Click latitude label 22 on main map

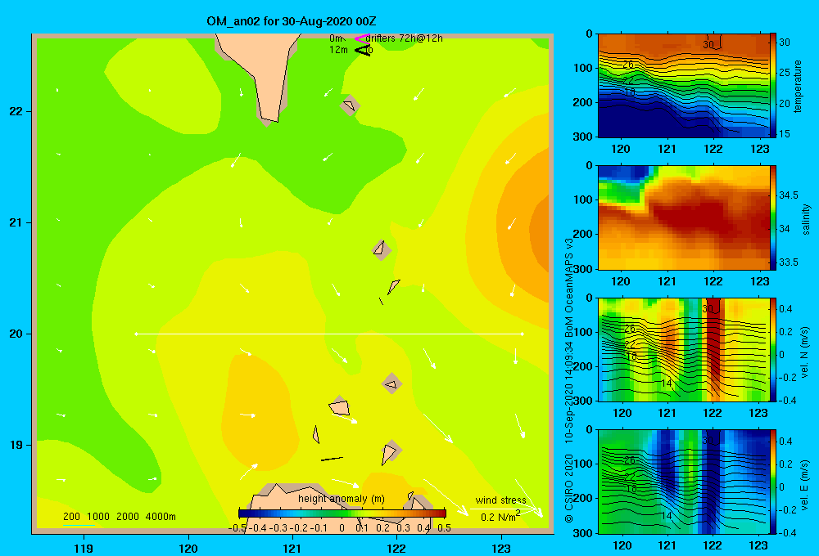coord(16,112)
